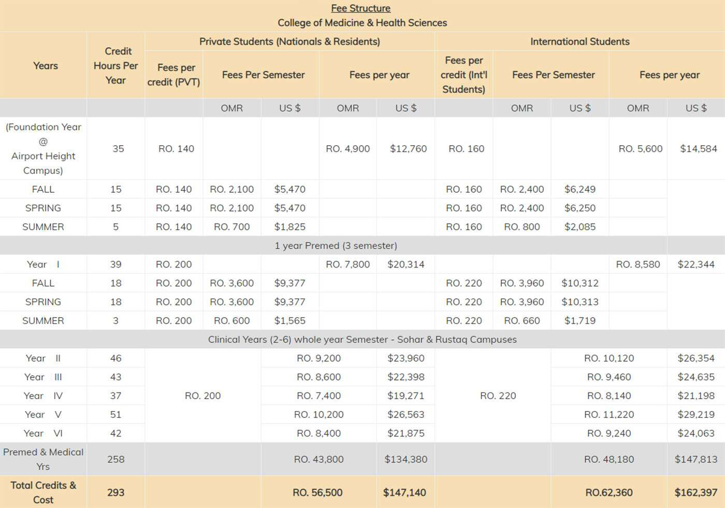
Task: Click the Clinical Years (2-6) section row
Action: pyautogui.click(x=362, y=340)
